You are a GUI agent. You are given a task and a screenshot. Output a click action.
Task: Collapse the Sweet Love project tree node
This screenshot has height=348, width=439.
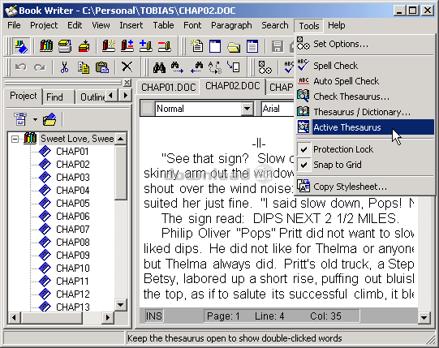[x=15, y=139]
